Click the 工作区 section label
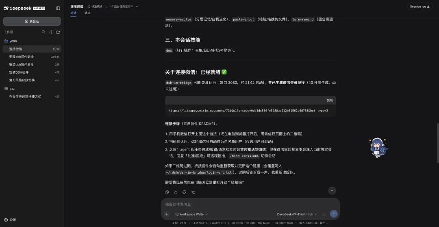Image resolution: width=439 pixels, height=227 pixels. (9, 32)
